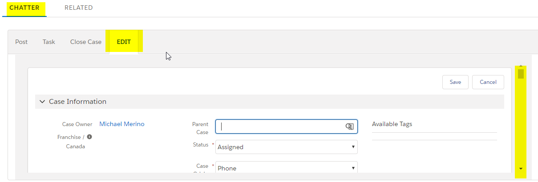Collapse the Case Information section chevron

[42, 102]
